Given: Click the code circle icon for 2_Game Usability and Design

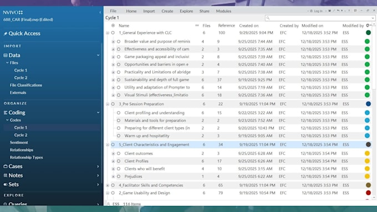Looking at the screenshot, I should (113, 193).
